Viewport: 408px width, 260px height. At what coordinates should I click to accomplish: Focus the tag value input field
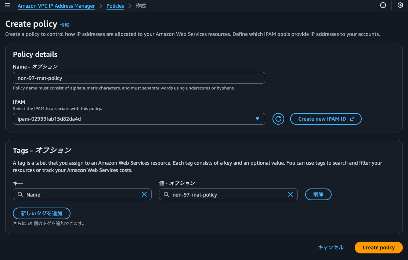[x=228, y=194]
